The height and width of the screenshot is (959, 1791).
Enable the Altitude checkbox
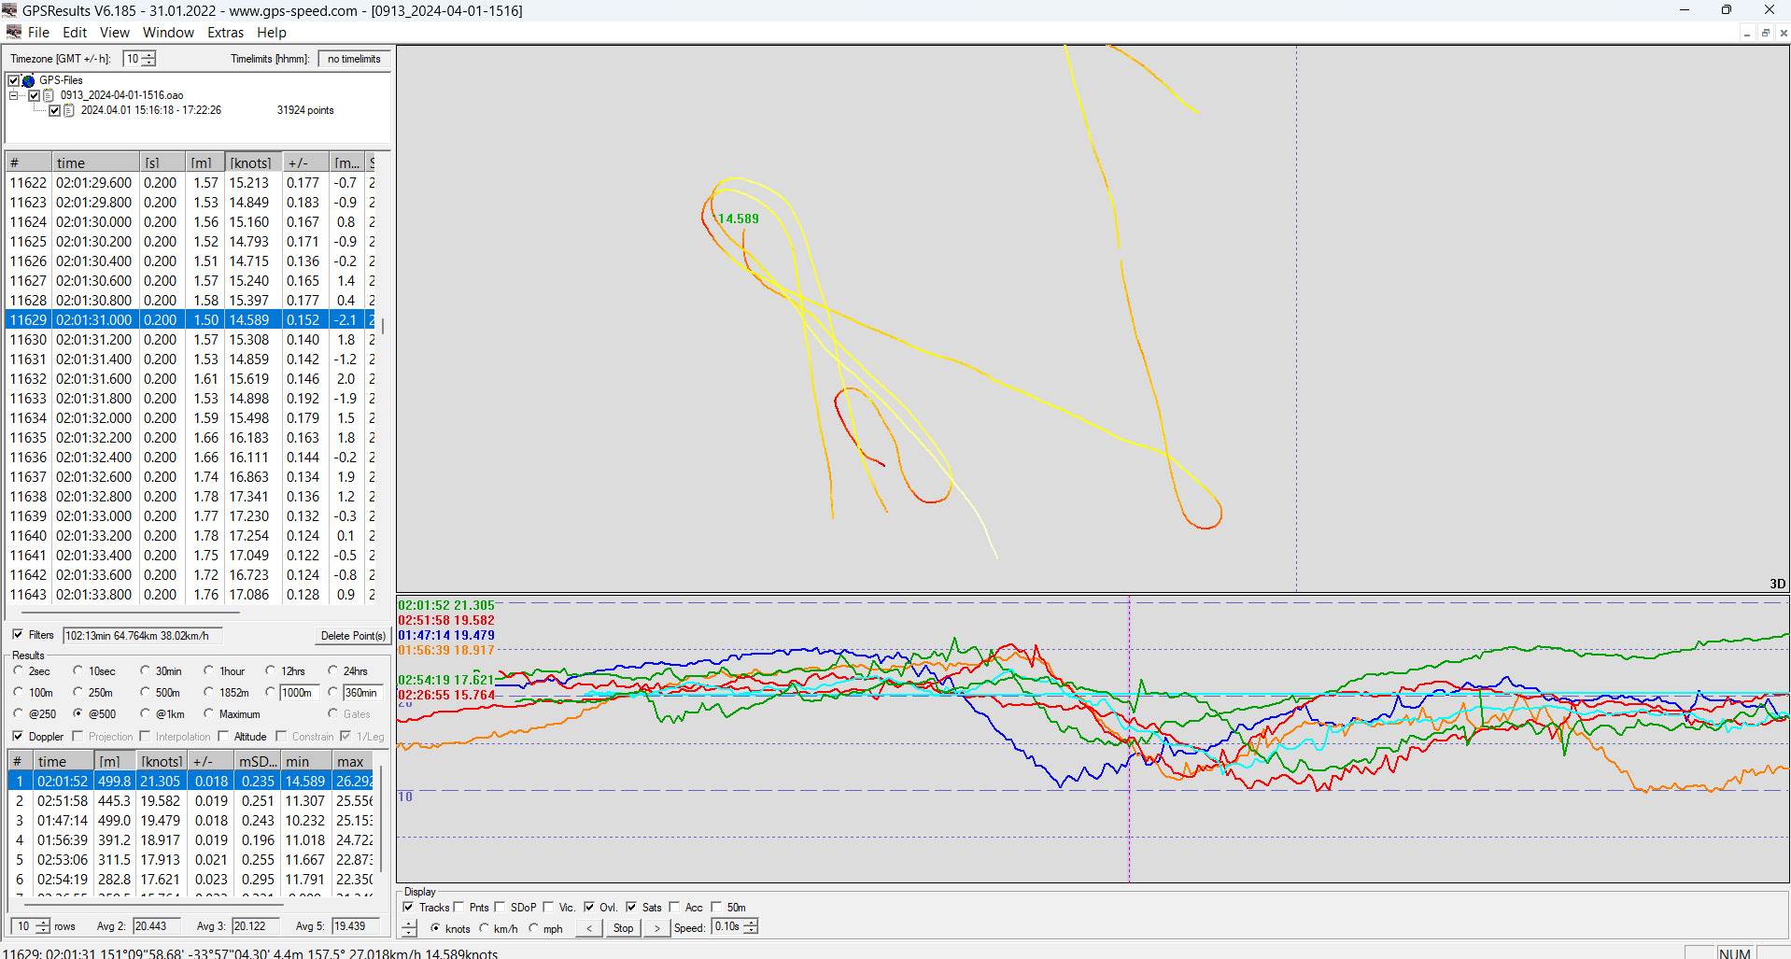224,736
